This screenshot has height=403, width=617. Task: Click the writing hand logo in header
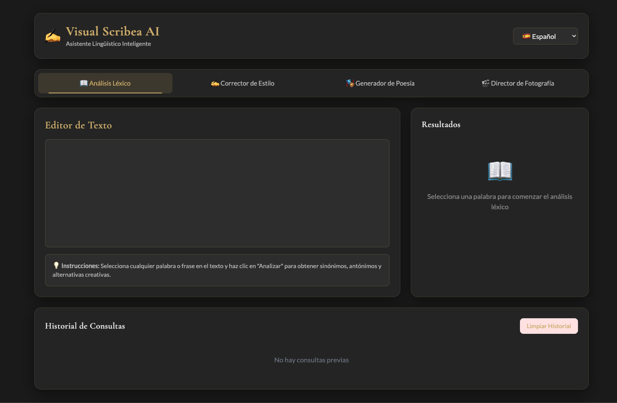pyautogui.click(x=53, y=36)
